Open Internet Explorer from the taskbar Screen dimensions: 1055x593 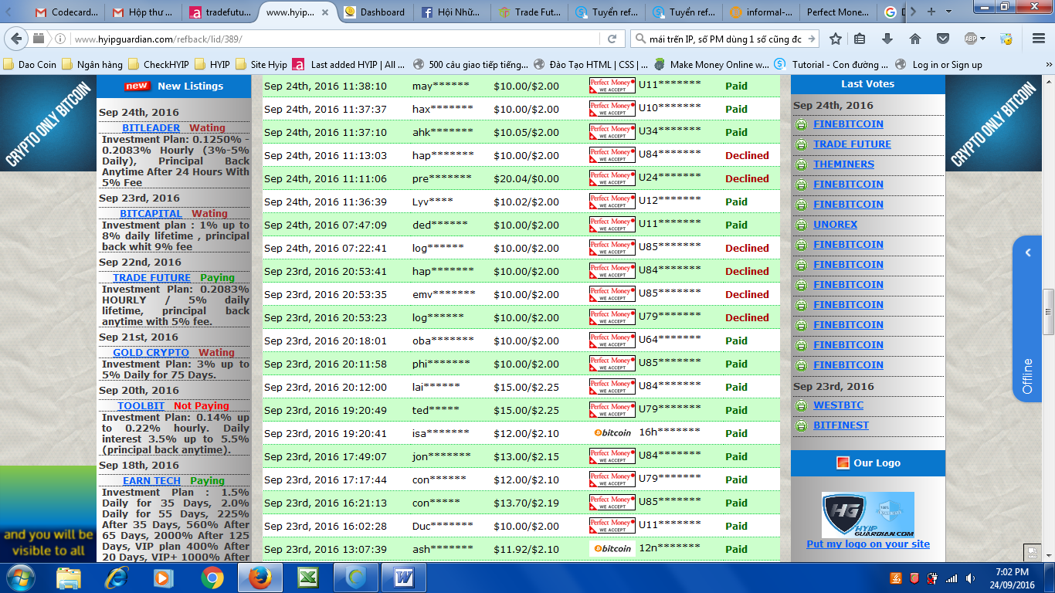(117, 578)
